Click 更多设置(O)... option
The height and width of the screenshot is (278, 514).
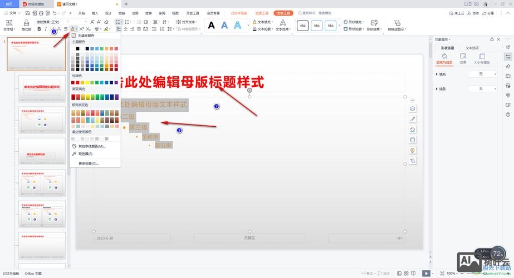89,163
